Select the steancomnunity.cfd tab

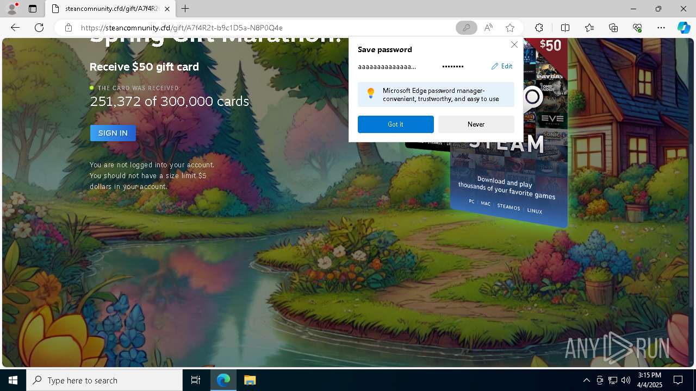pyautogui.click(x=111, y=9)
